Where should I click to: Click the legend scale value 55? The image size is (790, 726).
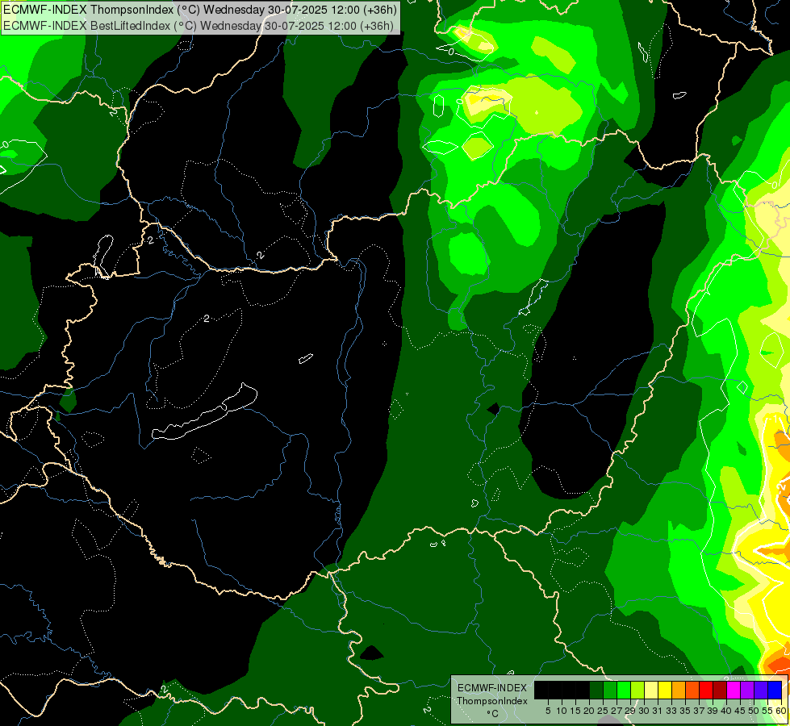[x=767, y=711]
